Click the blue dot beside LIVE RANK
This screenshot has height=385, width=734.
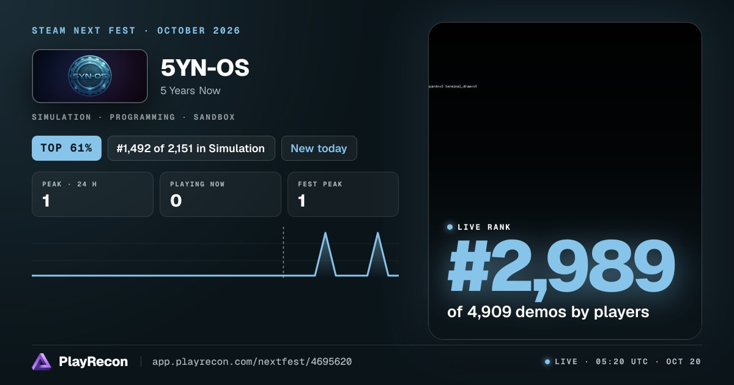[x=450, y=227]
